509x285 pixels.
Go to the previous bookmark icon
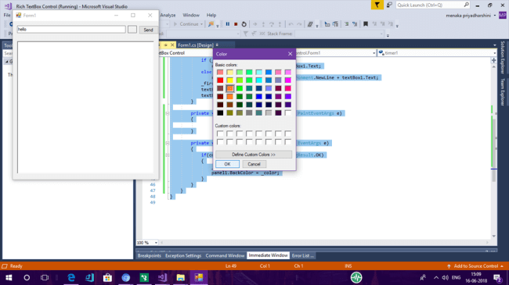click(374, 24)
